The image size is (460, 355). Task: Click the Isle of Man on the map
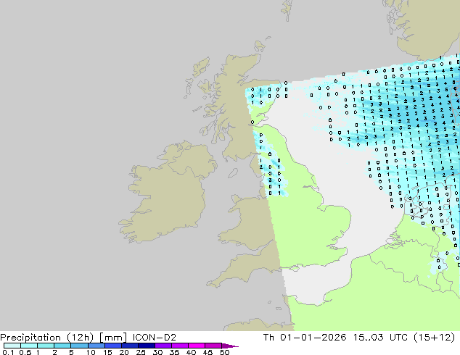[x=233, y=173]
